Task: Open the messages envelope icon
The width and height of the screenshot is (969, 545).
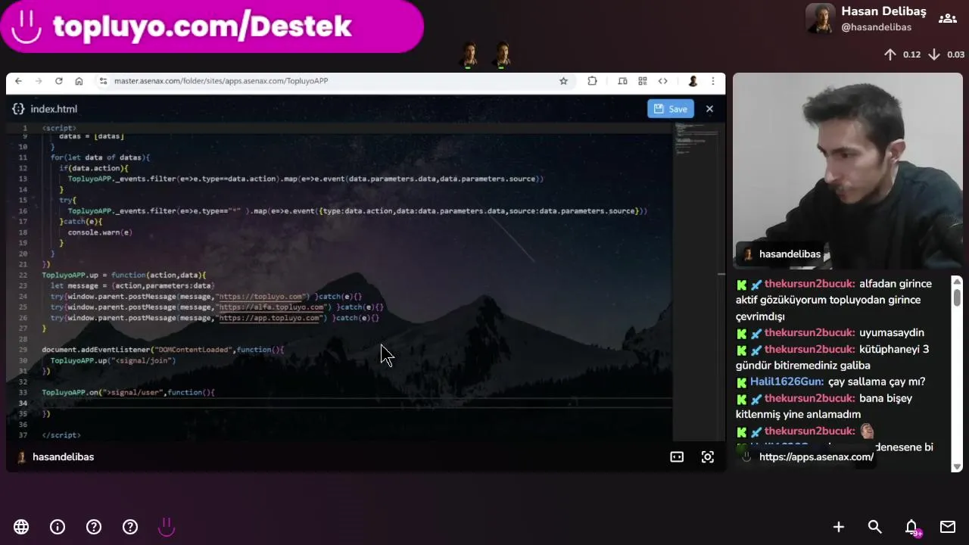Action: (948, 527)
